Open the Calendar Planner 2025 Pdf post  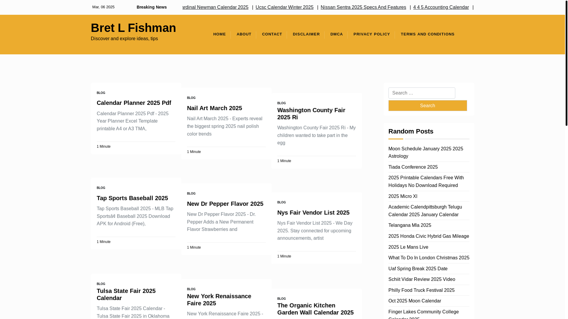coord(134,103)
